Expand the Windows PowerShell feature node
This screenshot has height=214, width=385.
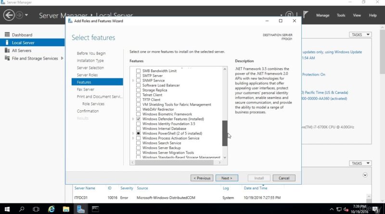[133, 133]
